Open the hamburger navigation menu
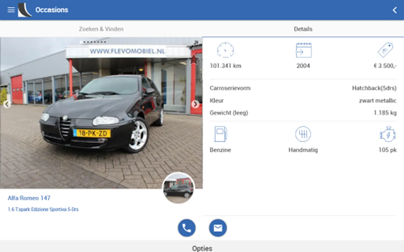 click(11, 10)
